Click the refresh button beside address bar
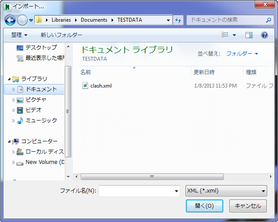 click(178, 20)
